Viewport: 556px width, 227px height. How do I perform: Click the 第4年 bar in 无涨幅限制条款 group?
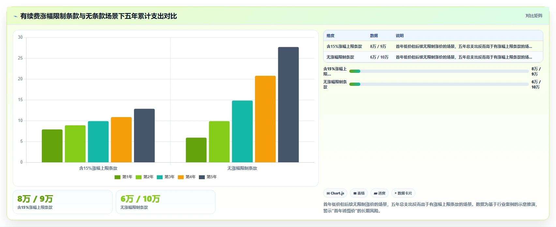[x=265, y=119]
